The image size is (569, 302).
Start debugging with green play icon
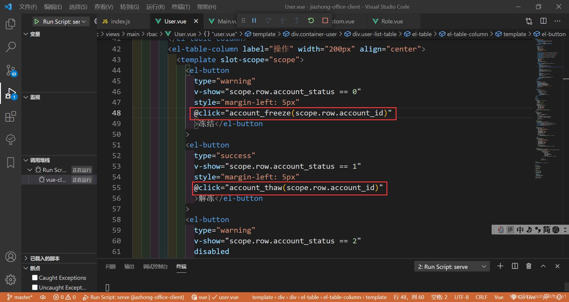tap(37, 21)
